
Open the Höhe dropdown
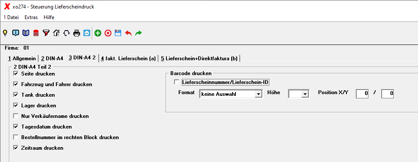click(x=305, y=94)
